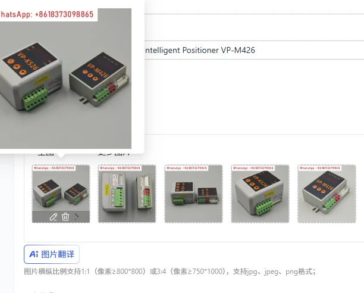Screen dimensions: 364x293
Task: Select the second thumbnail with top-down terminal view
Action: pyautogui.click(x=127, y=194)
